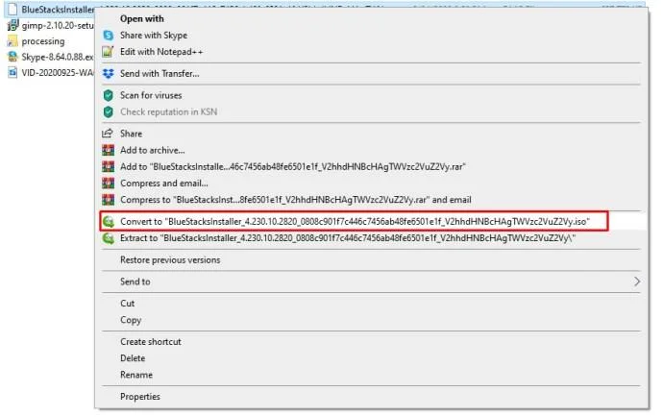Select the Skype-8.64.0.88 file name
The height and width of the screenshot is (417, 663).
click(x=58, y=57)
